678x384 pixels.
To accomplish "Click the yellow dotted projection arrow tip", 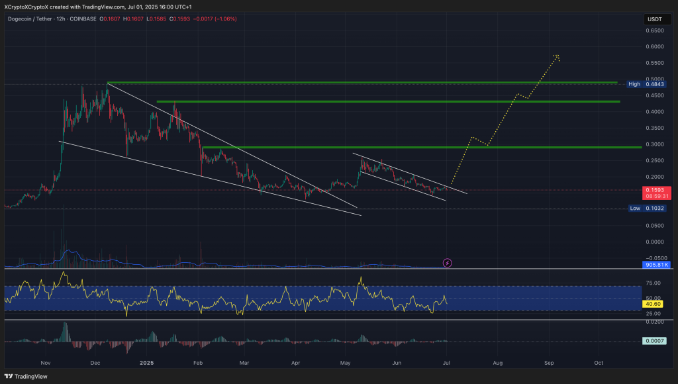I will 557,56.
